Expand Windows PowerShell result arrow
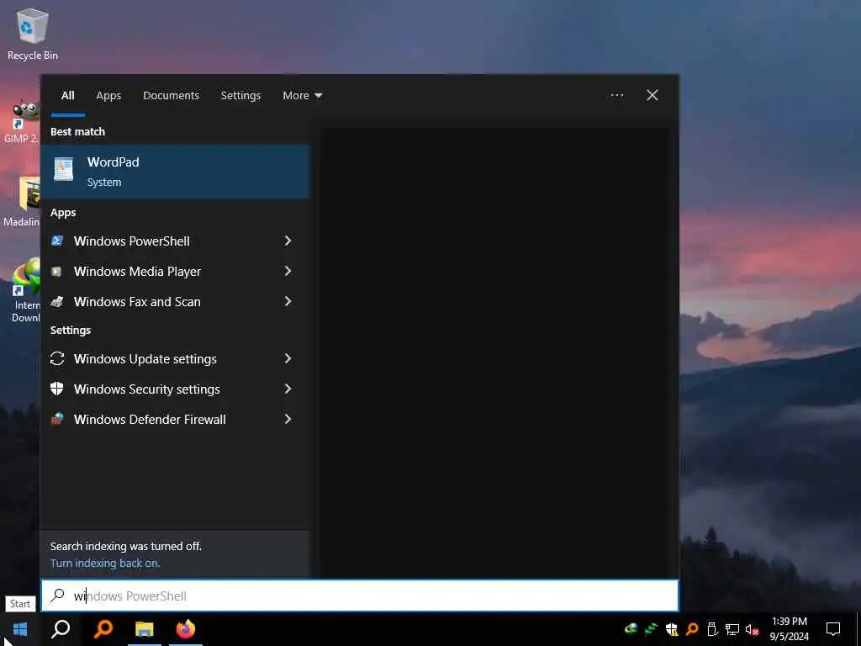 [x=288, y=241]
